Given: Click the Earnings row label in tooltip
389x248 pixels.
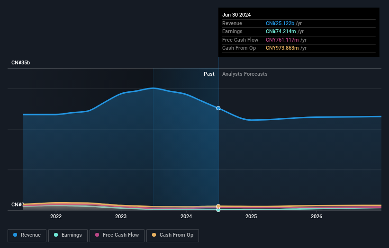Looking at the screenshot, I should tap(232, 31).
